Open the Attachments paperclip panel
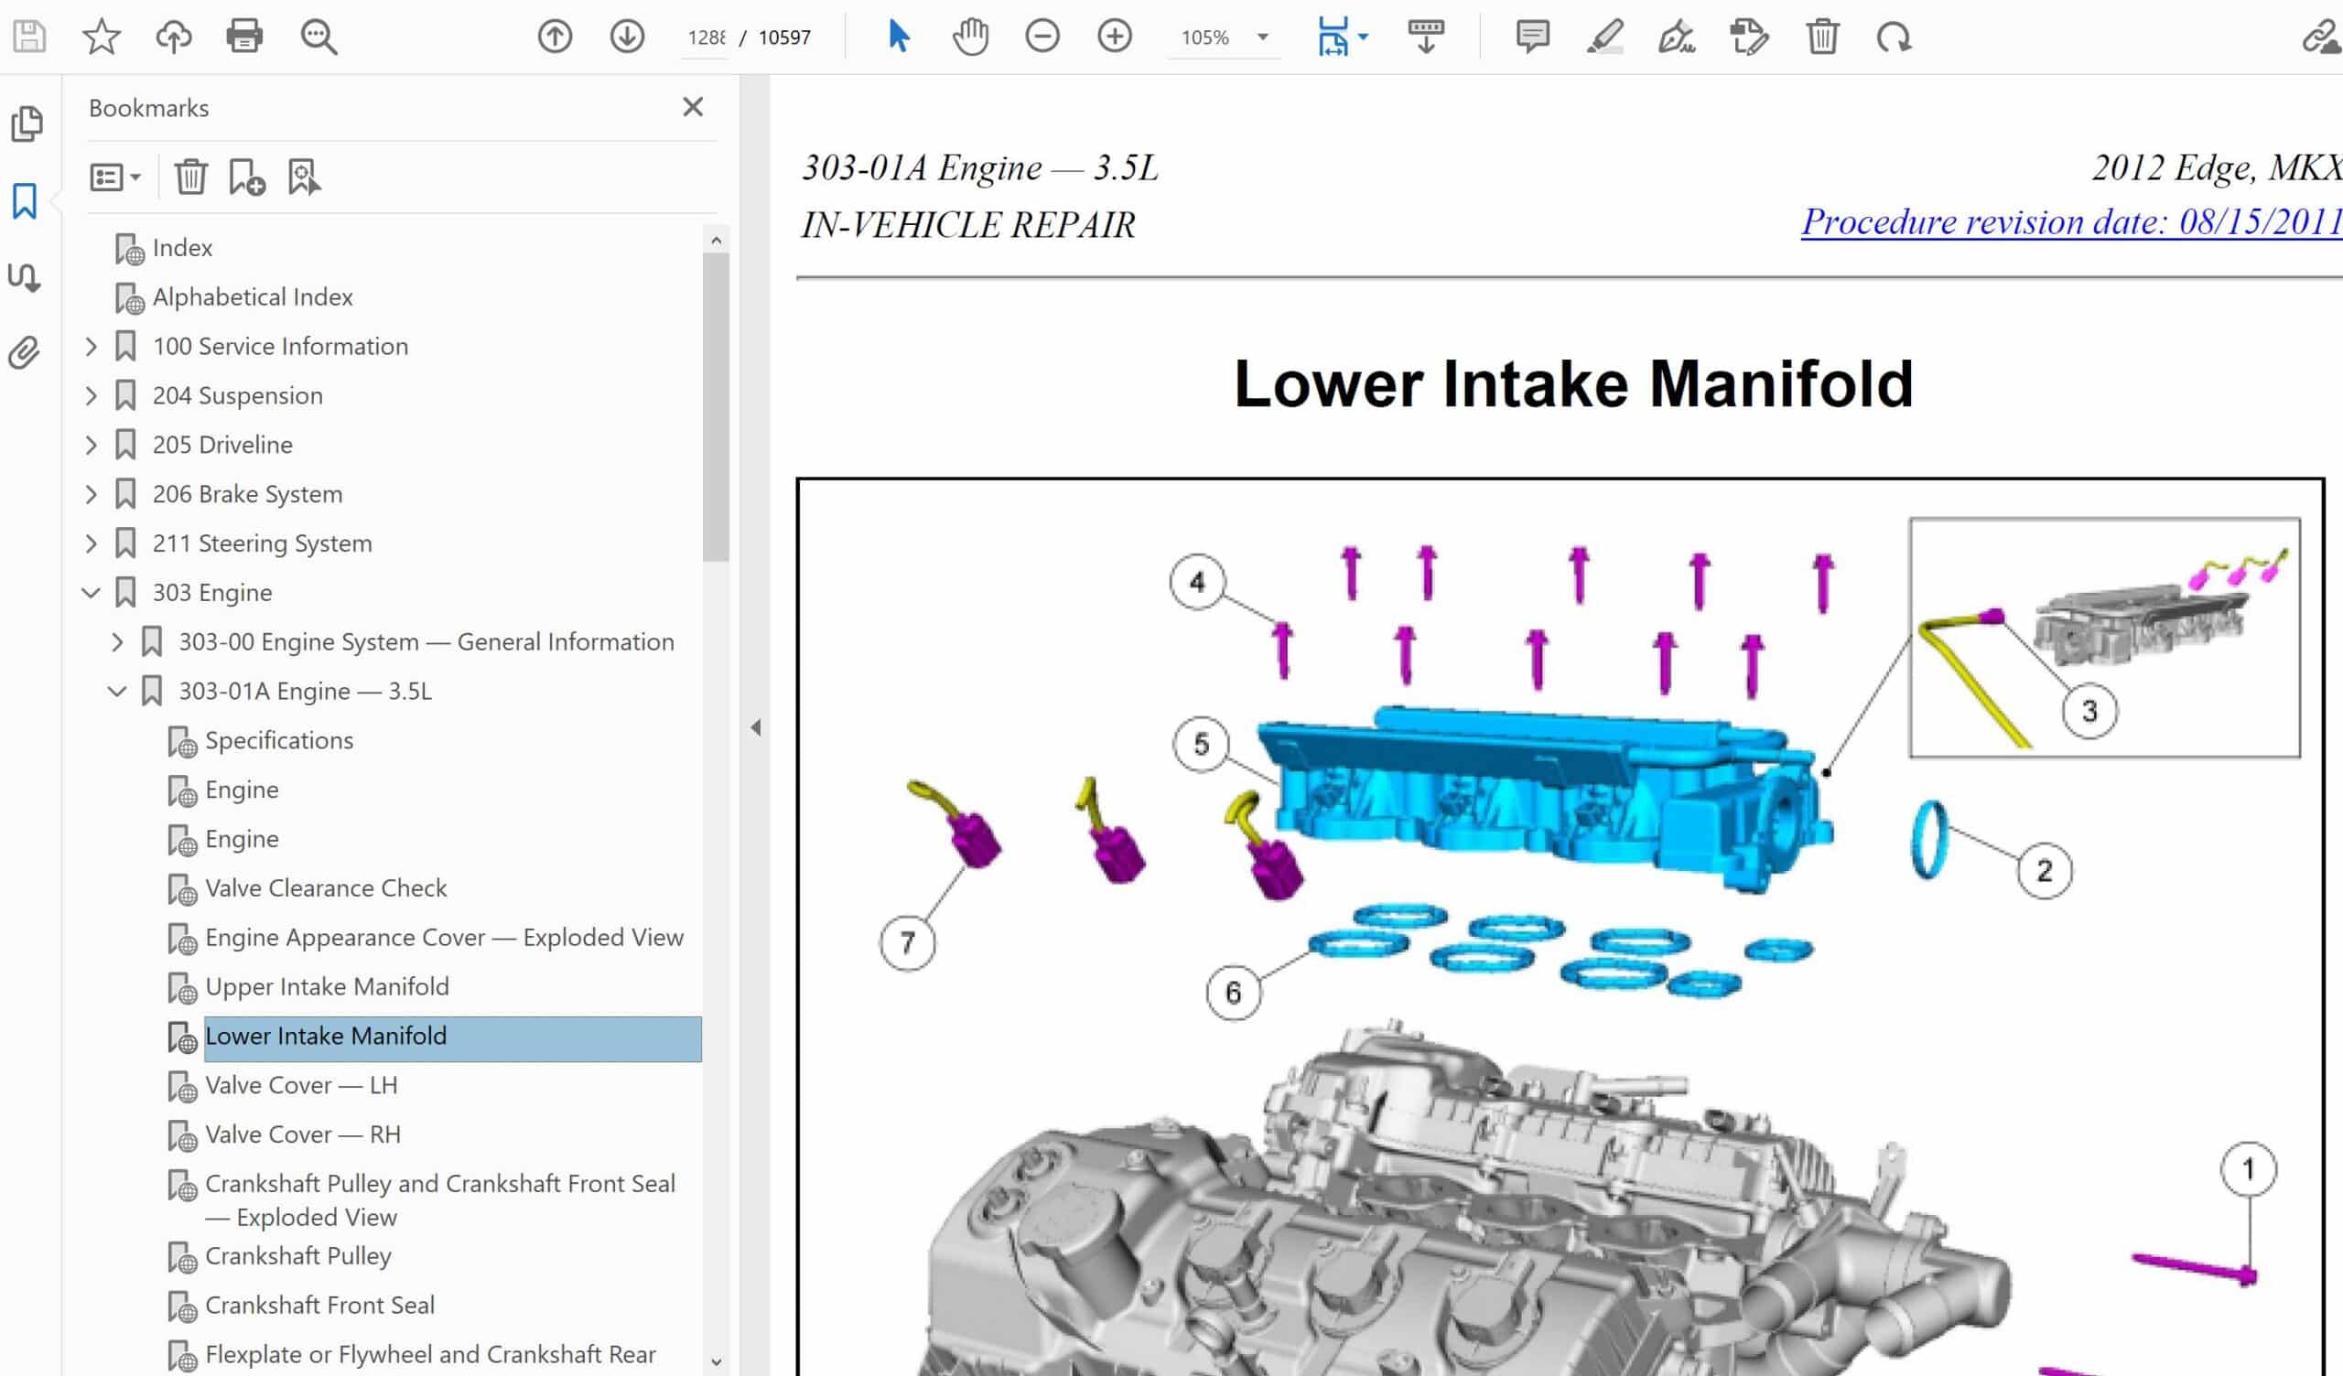 tap(25, 353)
